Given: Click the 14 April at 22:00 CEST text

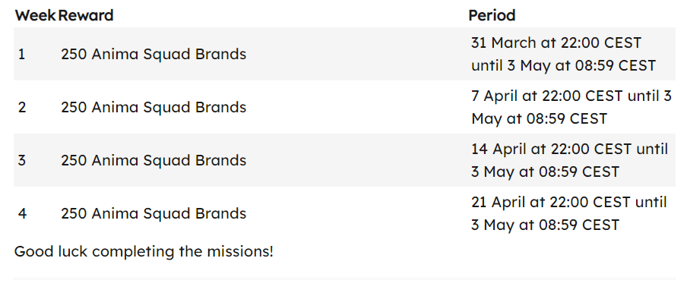Looking at the screenshot, I should pyautogui.click(x=552, y=149).
